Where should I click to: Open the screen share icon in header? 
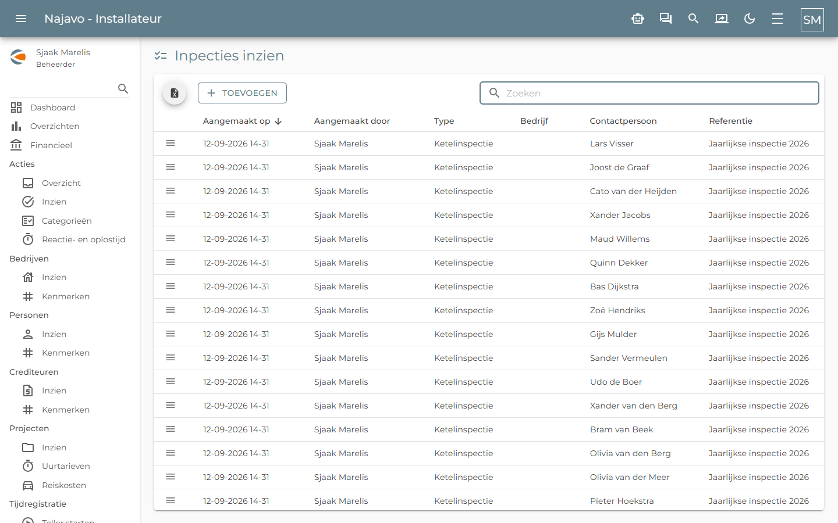(722, 19)
